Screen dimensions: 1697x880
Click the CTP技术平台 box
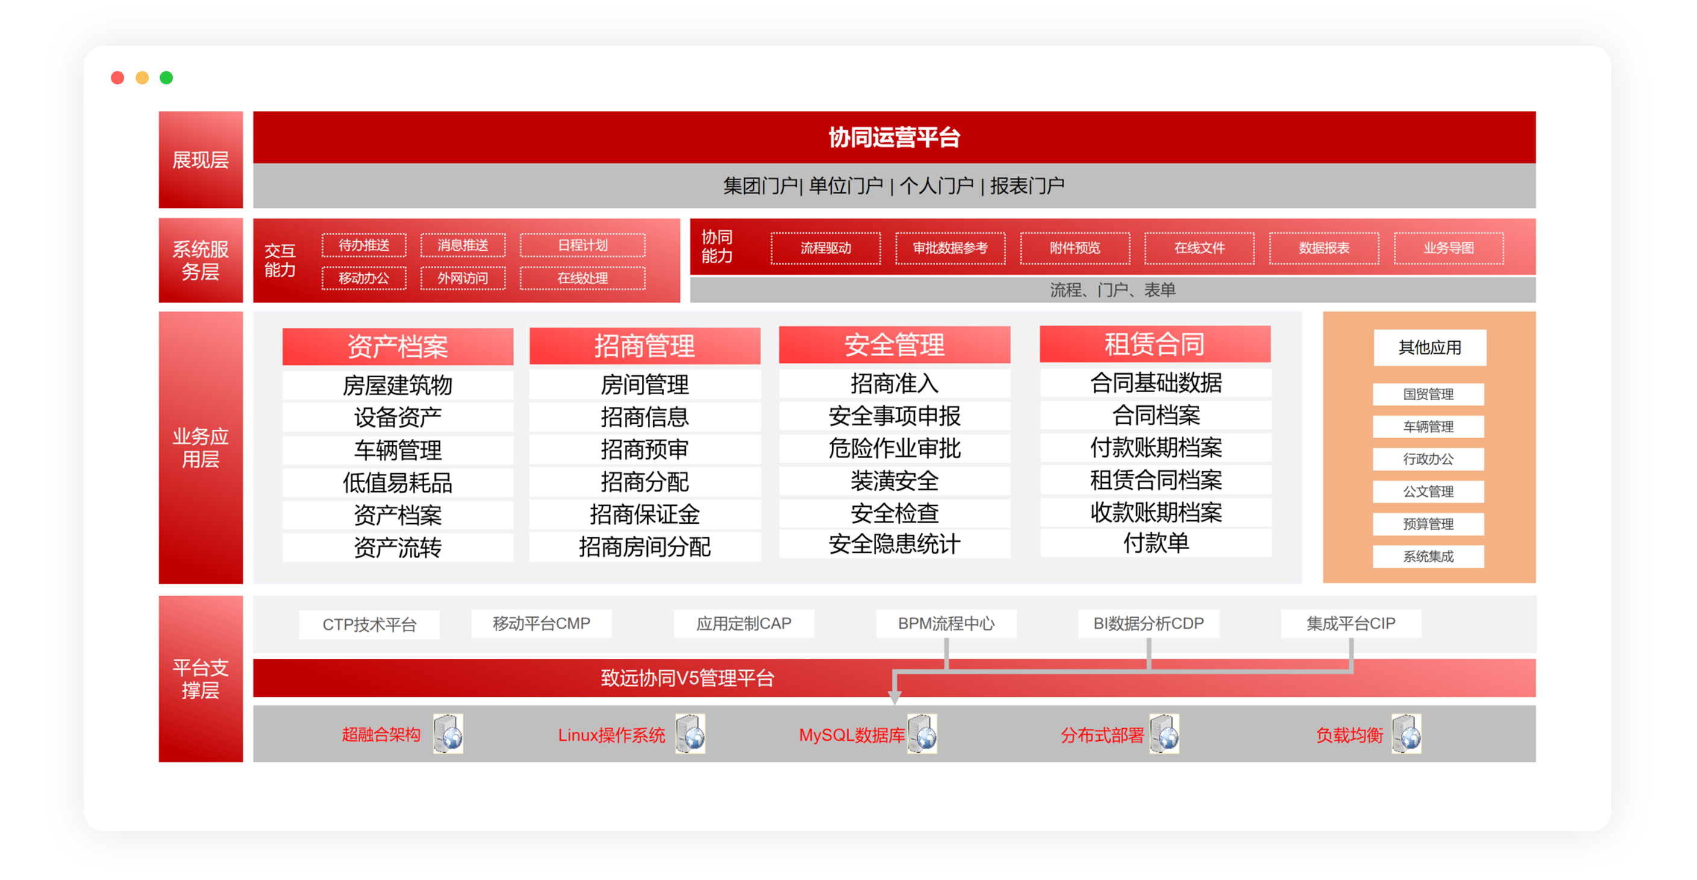[369, 624]
